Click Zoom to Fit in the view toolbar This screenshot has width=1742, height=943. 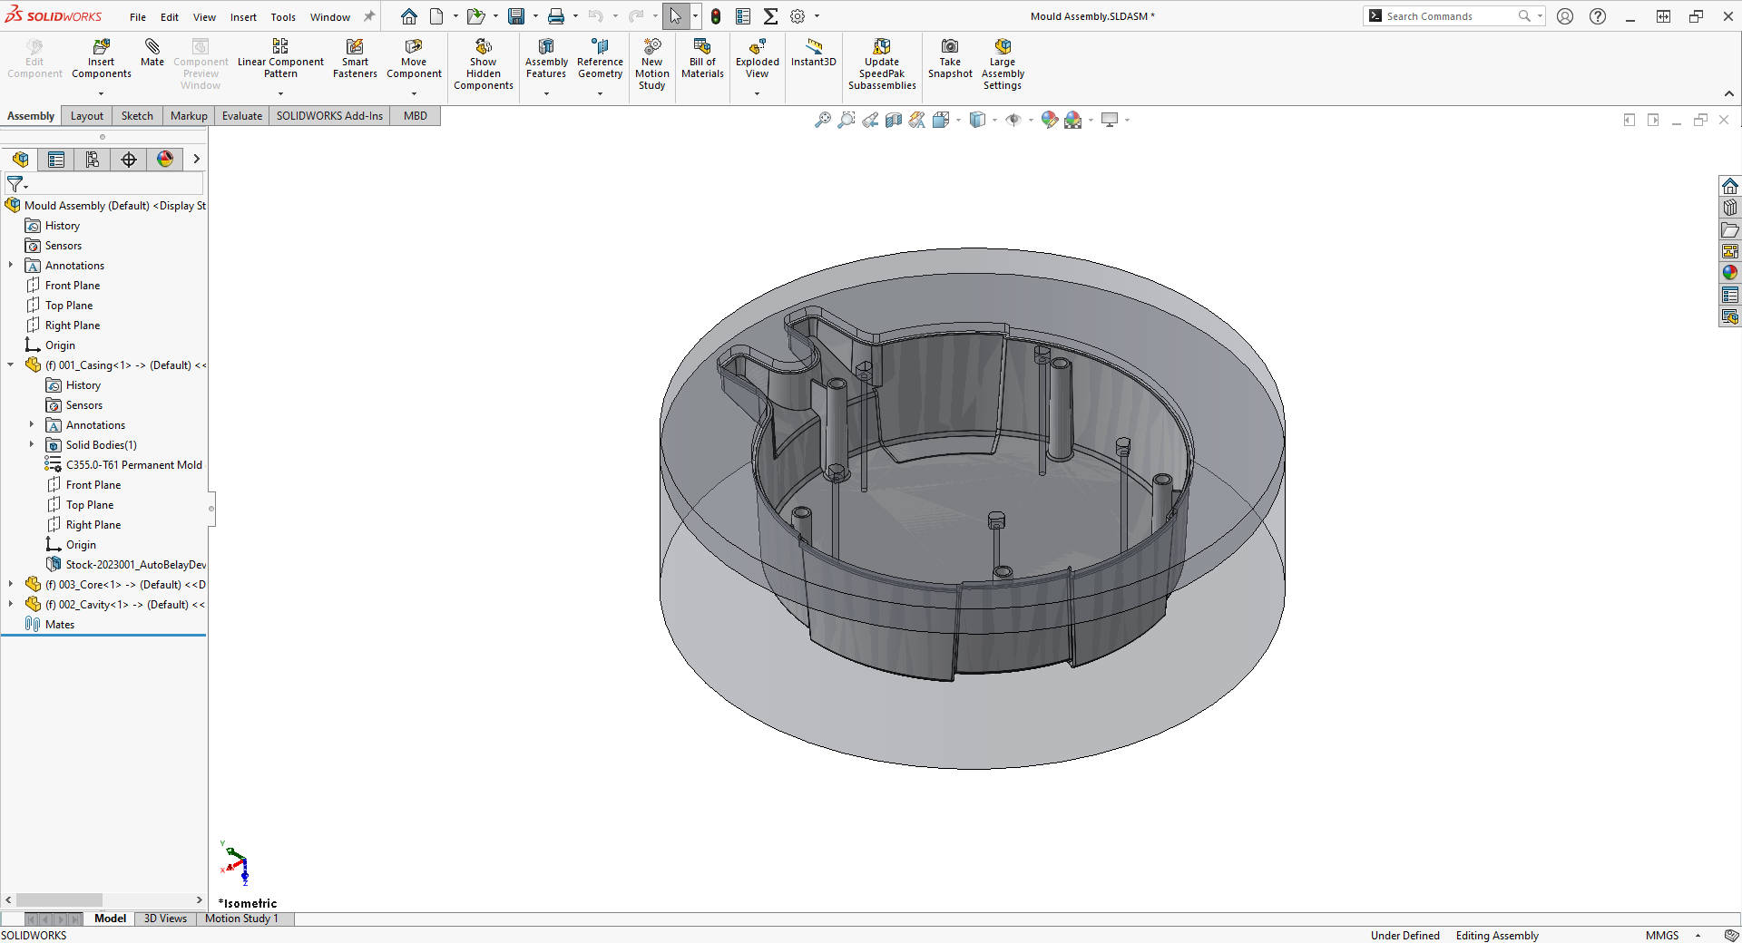pos(823,120)
